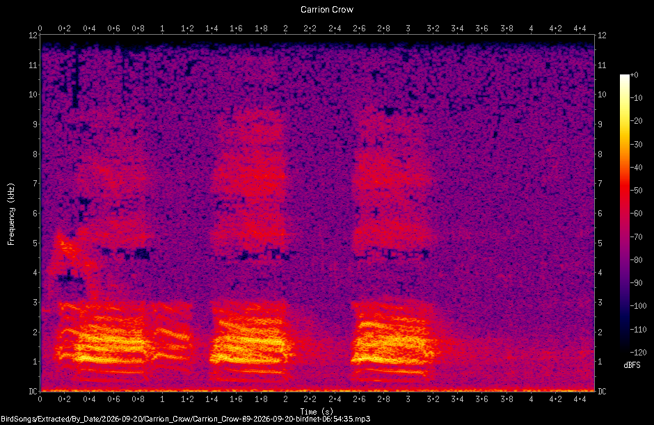Viewport: 654px width, 425px height.
Task: Select the "-80" dBFS scale label
Action: coord(636,260)
